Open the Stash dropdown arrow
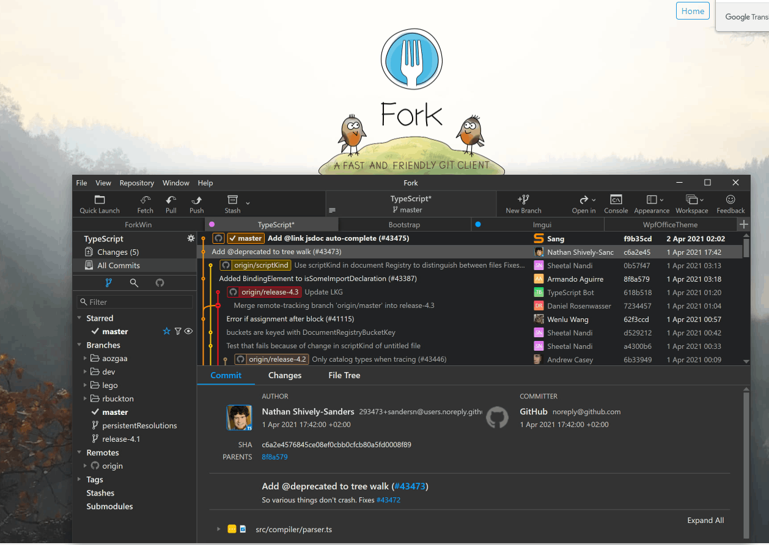 [x=248, y=202]
